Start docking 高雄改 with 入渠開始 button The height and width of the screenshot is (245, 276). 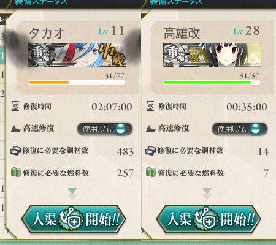pos(209,219)
